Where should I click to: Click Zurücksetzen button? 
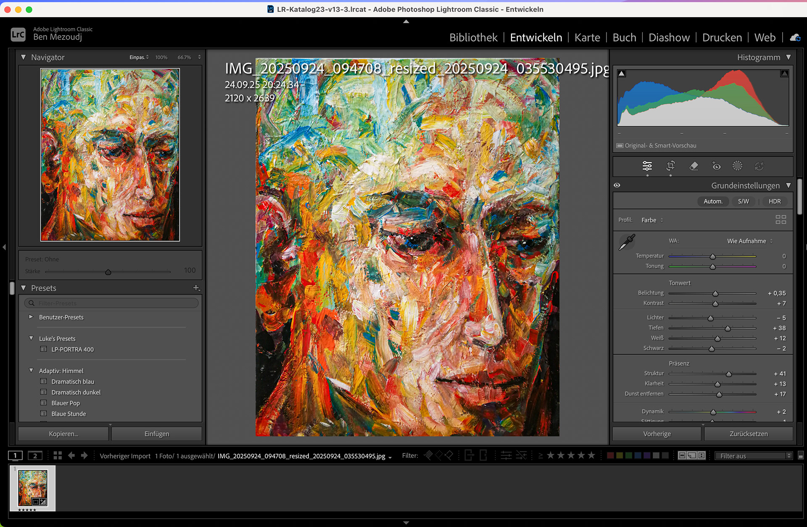pyautogui.click(x=749, y=434)
